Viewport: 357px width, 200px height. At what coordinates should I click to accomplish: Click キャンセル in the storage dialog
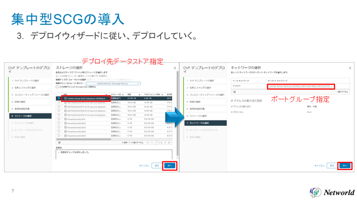coord(144,166)
